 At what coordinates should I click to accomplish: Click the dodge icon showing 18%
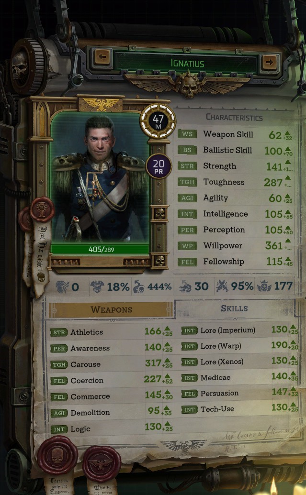(x=97, y=286)
